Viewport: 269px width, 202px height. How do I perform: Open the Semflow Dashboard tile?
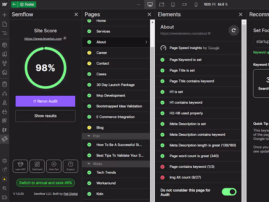[x=37, y=166]
